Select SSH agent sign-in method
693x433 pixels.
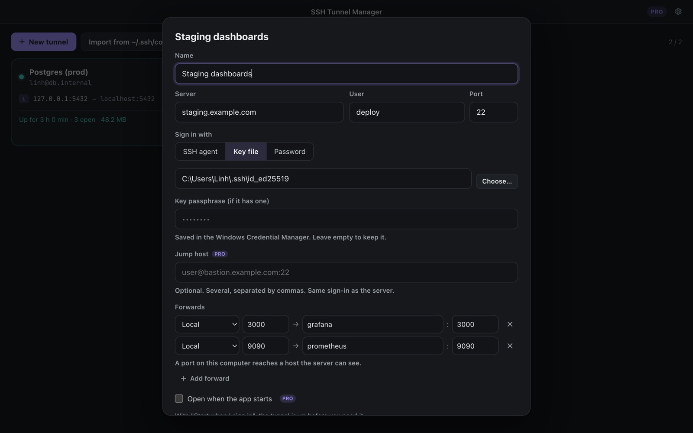pos(200,152)
